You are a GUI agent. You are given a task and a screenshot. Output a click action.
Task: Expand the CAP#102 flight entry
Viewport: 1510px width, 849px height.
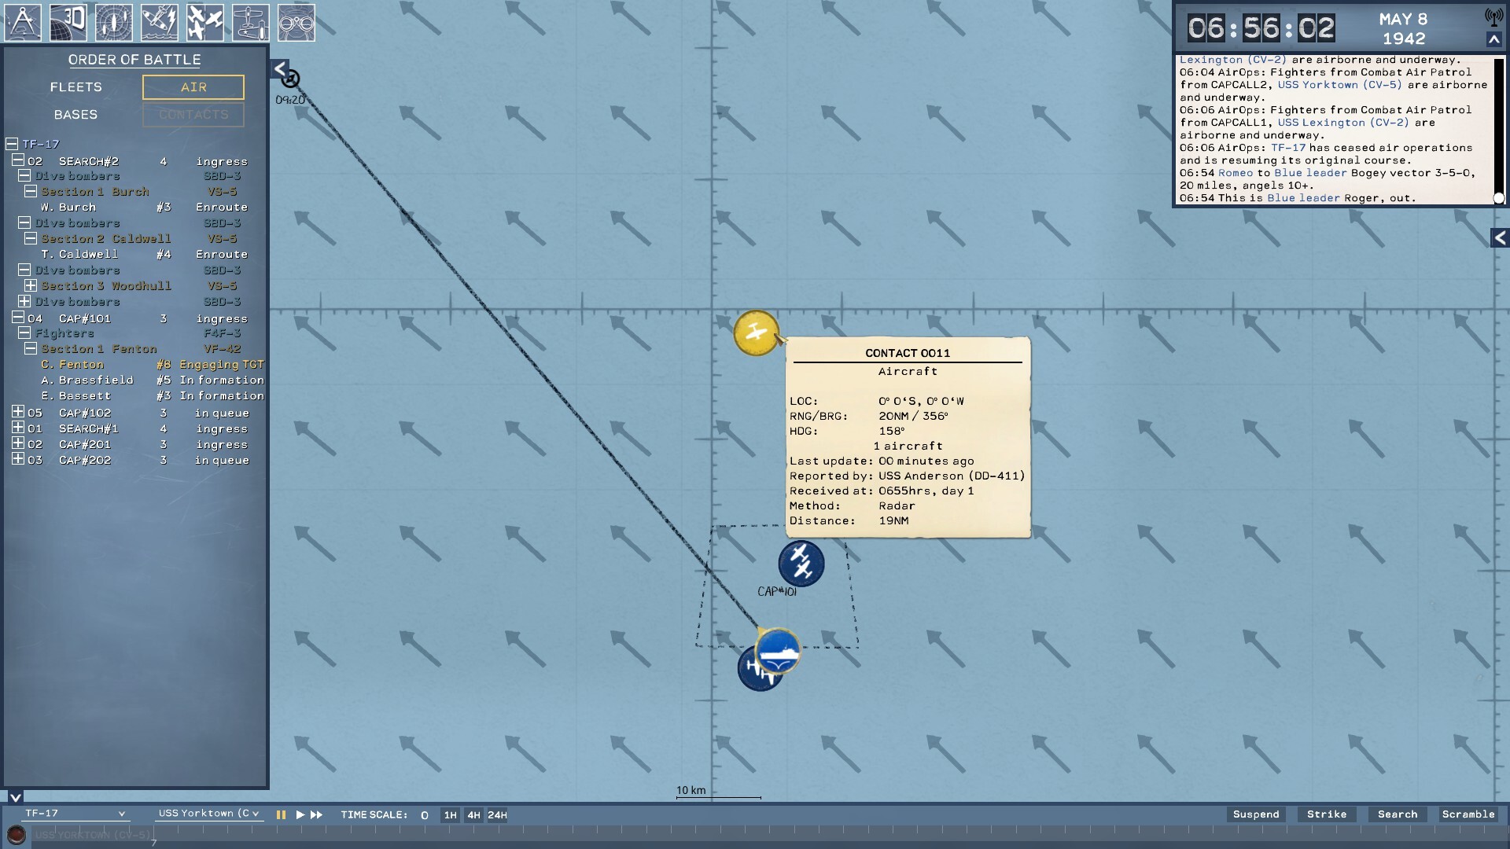(x=18, y=412)
